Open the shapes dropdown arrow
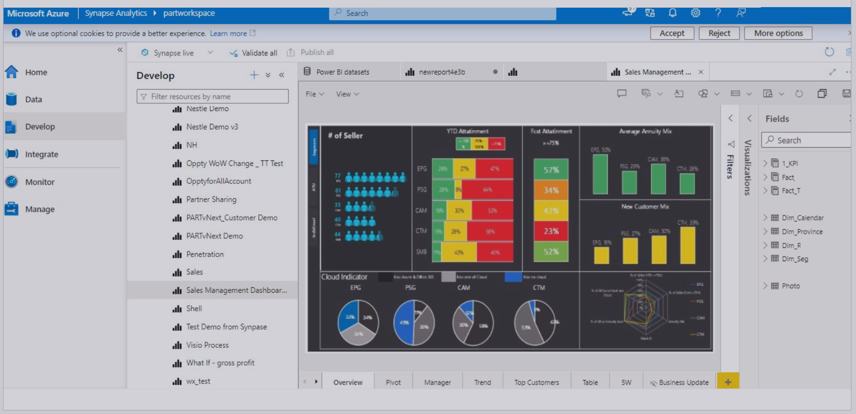 tap(716, 94)
